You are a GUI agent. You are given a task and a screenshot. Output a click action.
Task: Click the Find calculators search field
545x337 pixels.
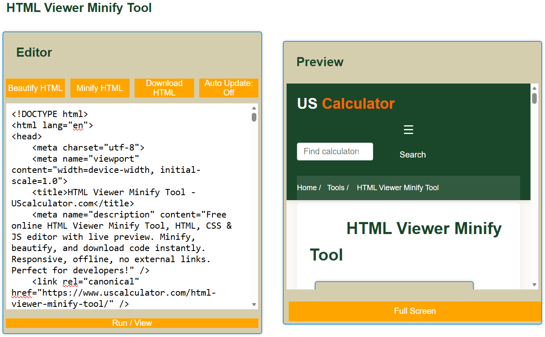[x=335, y=151]
